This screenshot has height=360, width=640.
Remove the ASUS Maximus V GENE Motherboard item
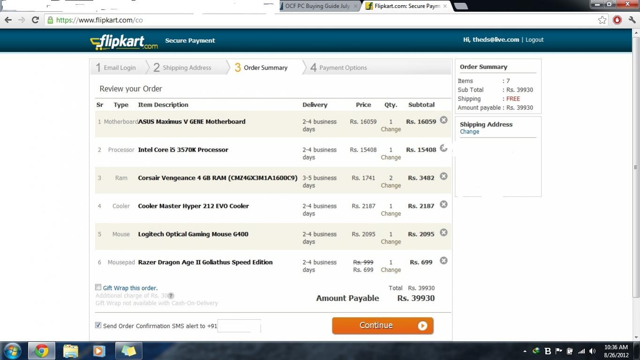coord(443,120)
